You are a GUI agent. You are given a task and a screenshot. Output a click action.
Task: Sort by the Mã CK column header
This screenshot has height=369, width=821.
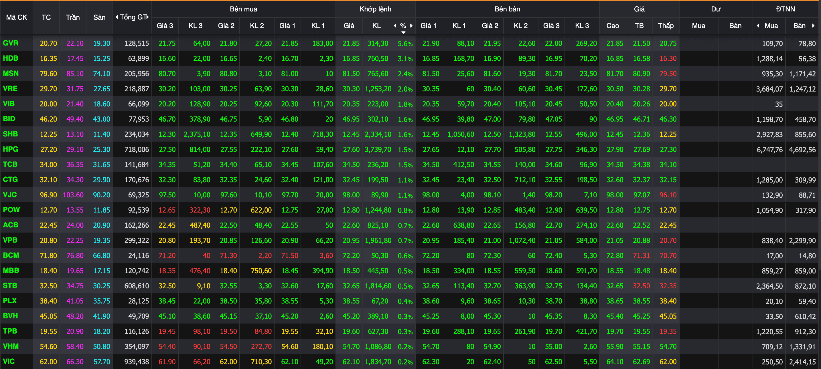point(17,17)
